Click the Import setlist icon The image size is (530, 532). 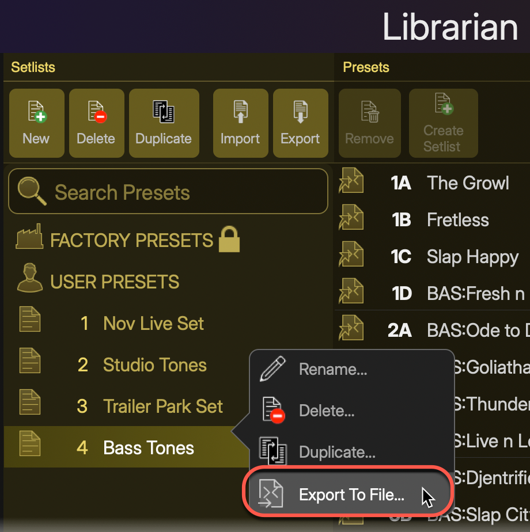coord(240,112)
